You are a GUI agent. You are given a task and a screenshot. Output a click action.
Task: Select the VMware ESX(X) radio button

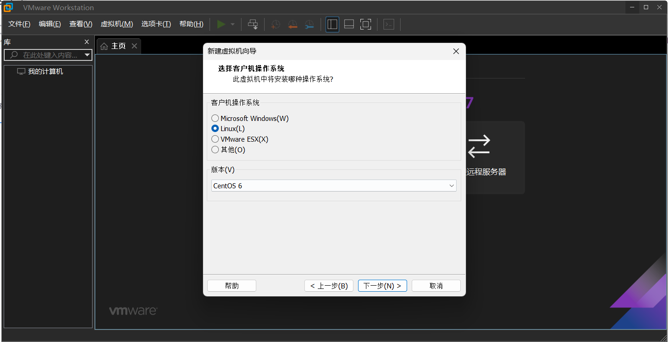[x=215, y=139]
